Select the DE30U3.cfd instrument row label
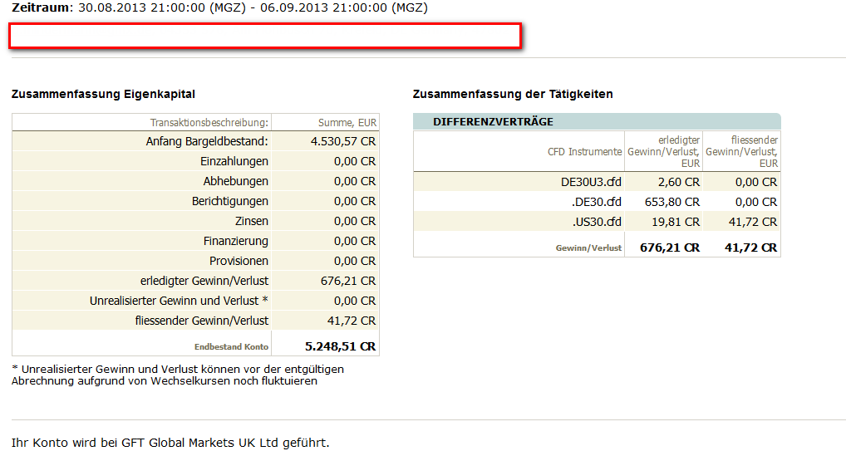This screenshot has height=451, width=846. click(x=591, y=182)
